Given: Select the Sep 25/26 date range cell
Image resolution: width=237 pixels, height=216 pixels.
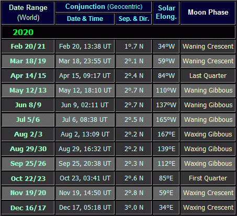Looking at the screenshot, I should coord(28,164).
